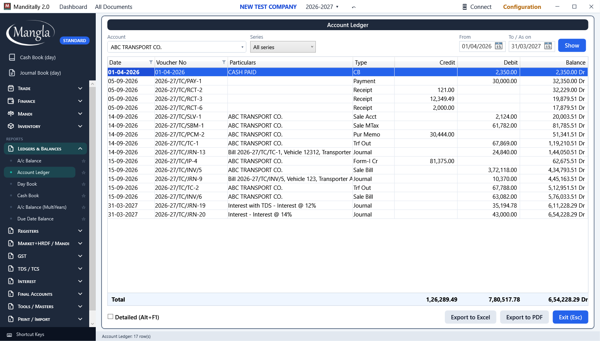This screenshot has width=600, height=341.
Task: Select the voucher 2026-27/TC/PAY-1 row
Action: point(347,81)
